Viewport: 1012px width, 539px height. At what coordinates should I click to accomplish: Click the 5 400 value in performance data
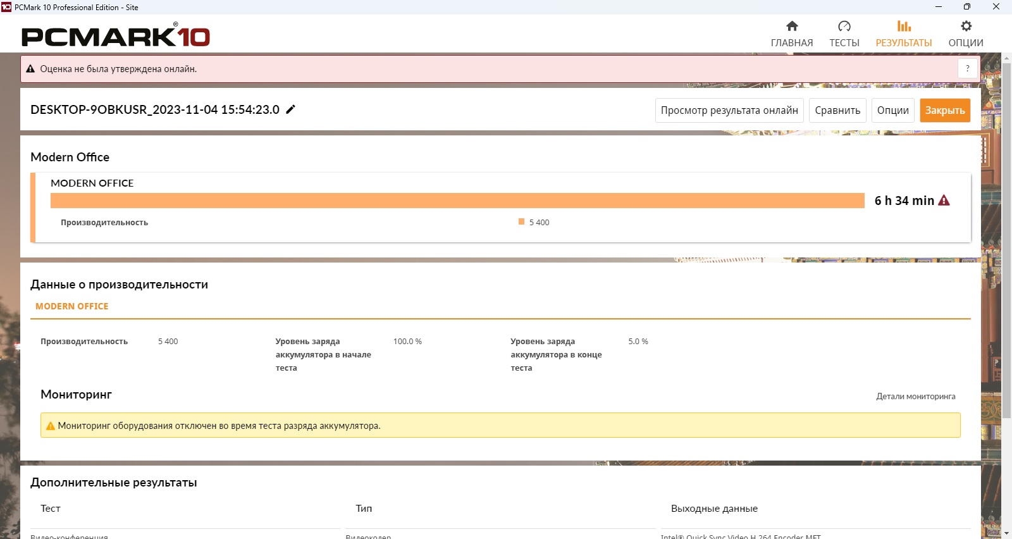click(168, 342)
